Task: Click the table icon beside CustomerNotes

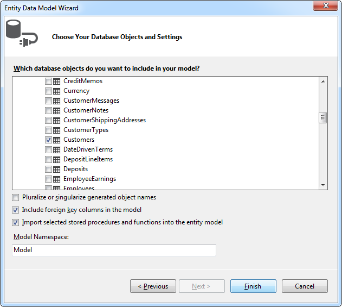Action: coord(57,110)
